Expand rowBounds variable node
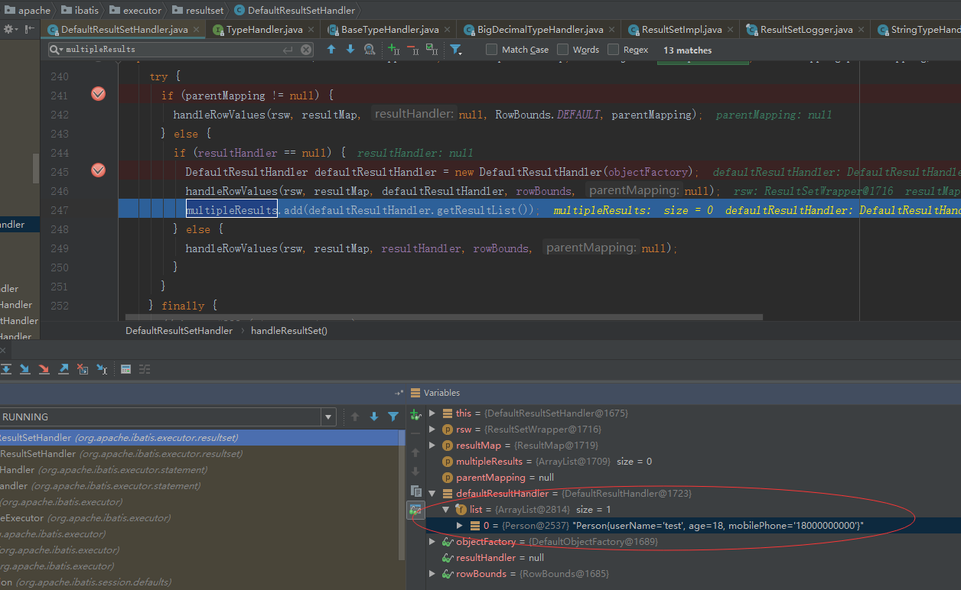The width and height of the screenshot is (961, 590). pos(432,574)
